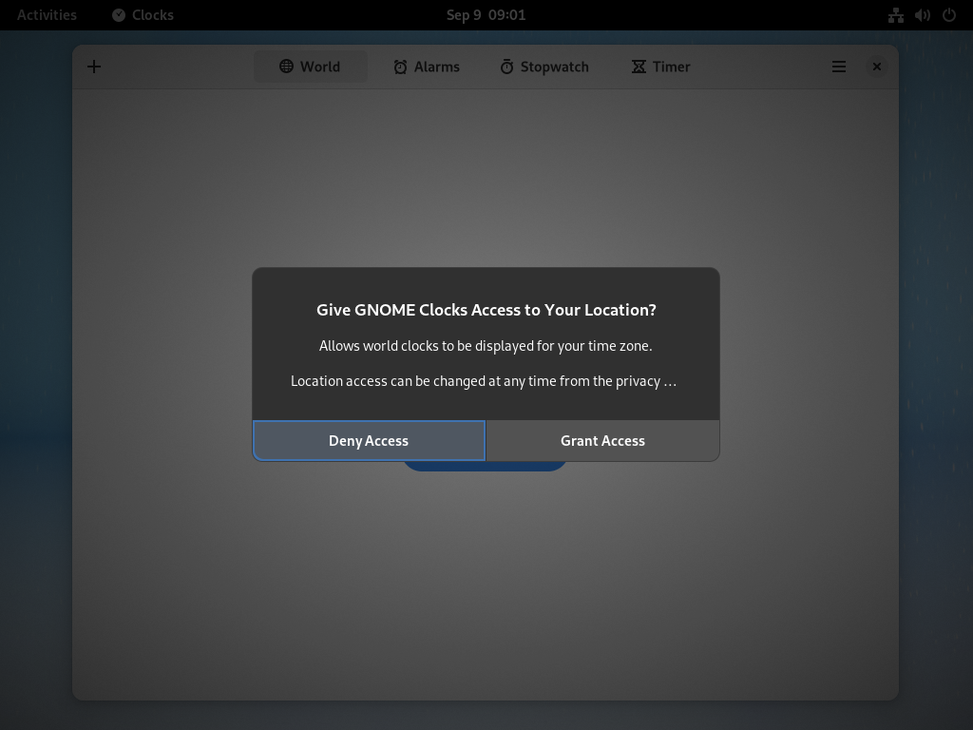
Task: Click the volume speaker icon
Action: pyautogui.click(x=923, y=15)
